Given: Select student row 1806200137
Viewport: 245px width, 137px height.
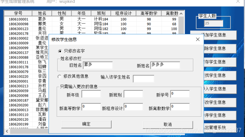Looking at the screenshot, I should pos(27,53).
